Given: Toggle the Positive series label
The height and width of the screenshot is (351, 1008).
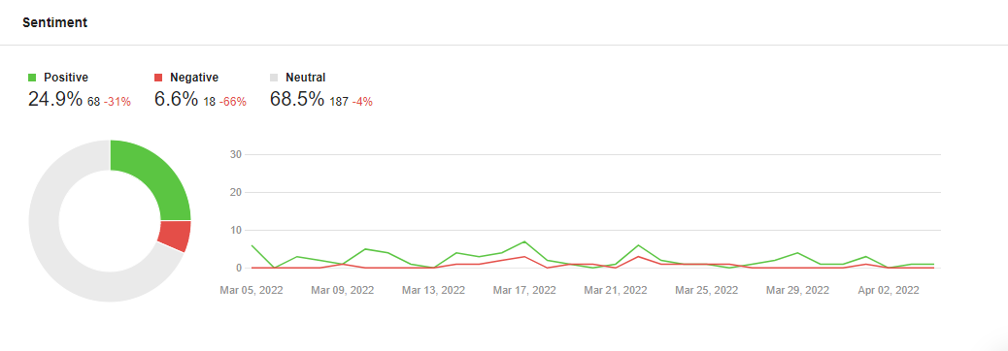Looking at the screenshot, I should (66, 78).
